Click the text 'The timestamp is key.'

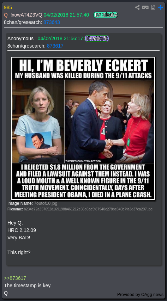click(x=28, y=285)
